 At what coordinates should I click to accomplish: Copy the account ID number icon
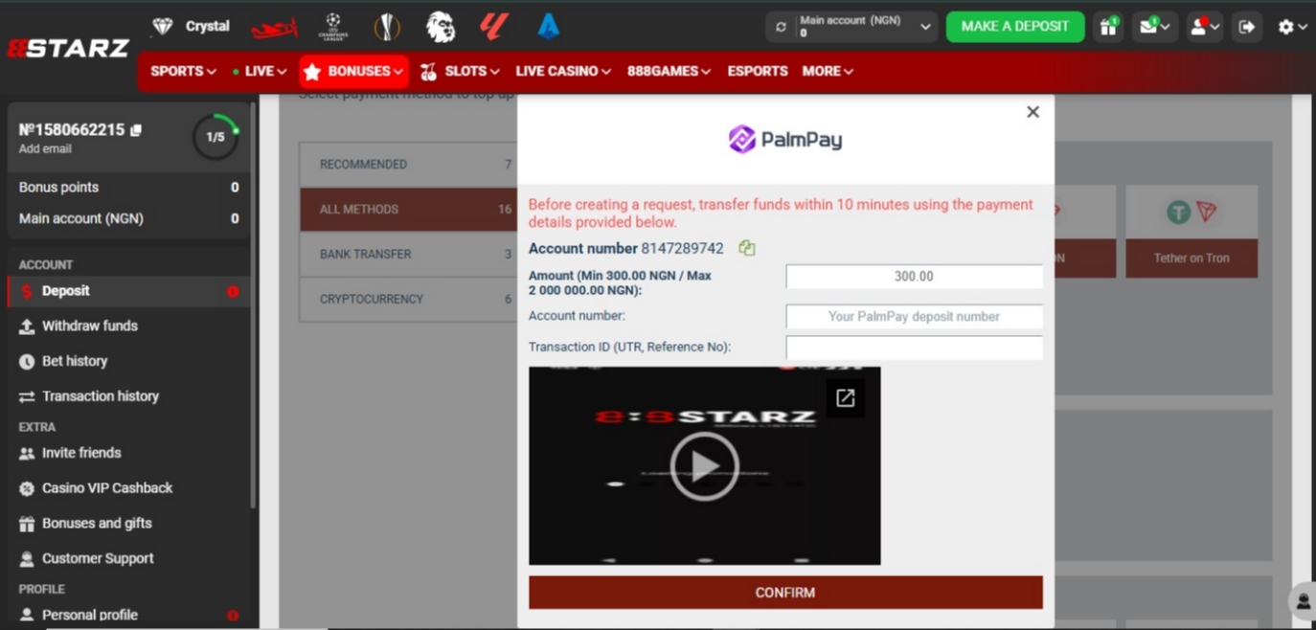(x=136, y=130)
